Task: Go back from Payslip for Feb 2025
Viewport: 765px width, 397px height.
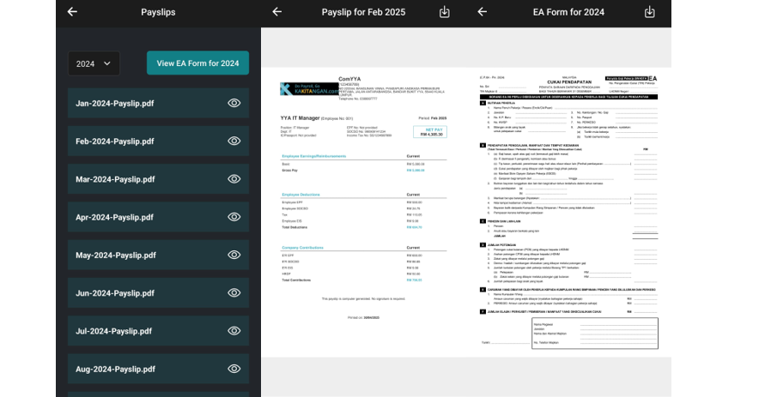Action: [276, 12]
